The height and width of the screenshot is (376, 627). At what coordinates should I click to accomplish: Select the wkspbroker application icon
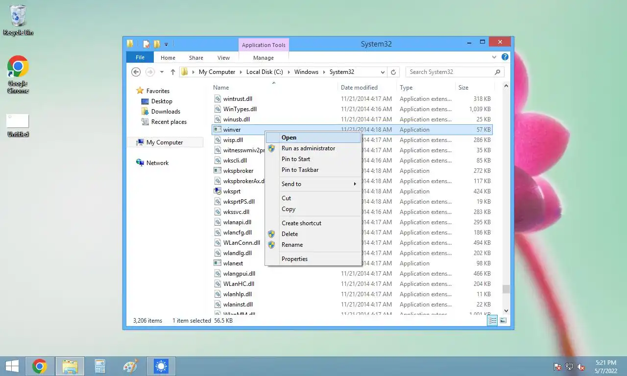tap(218, 171)
